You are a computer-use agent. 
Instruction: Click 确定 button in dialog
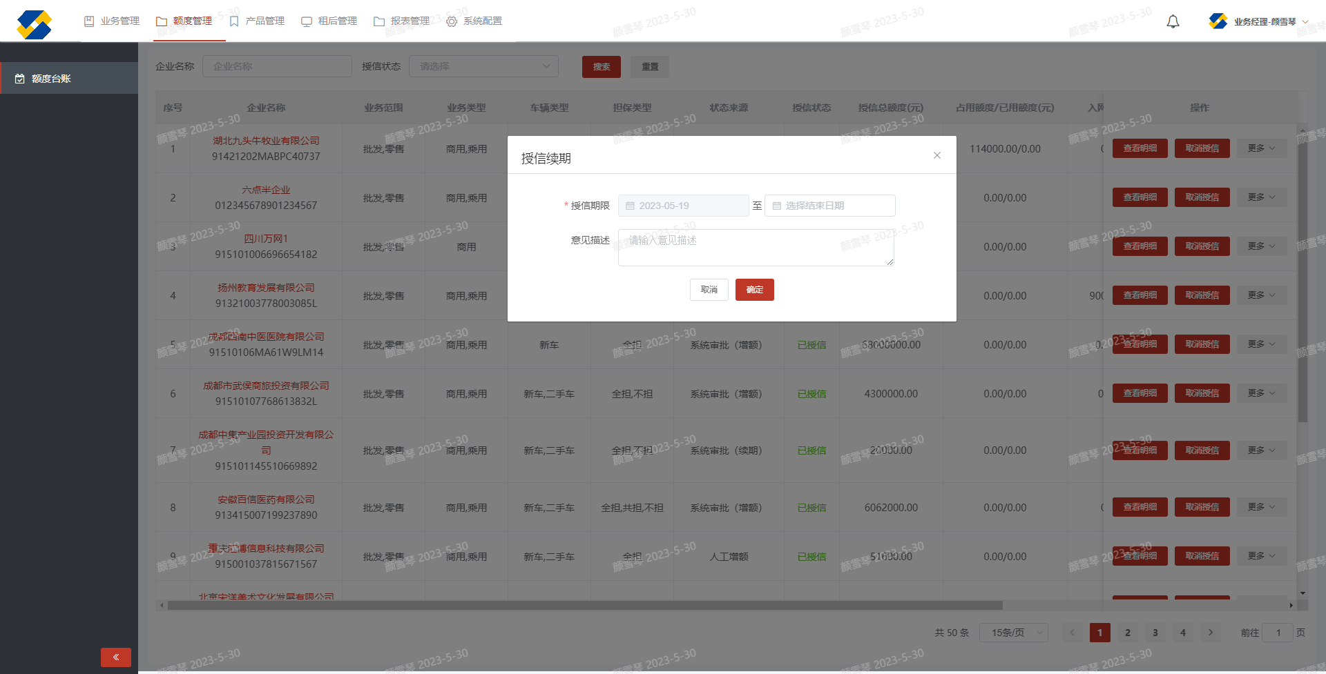tap(754, 290)
